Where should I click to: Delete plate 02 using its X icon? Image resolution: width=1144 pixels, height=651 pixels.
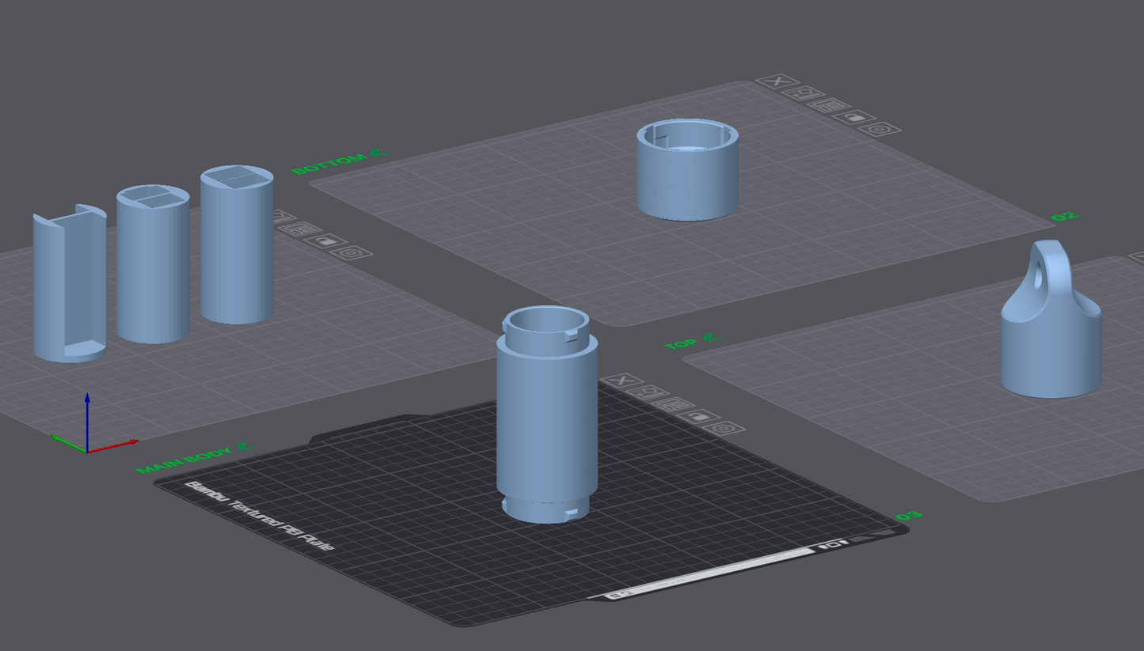[x=776, y=81]
